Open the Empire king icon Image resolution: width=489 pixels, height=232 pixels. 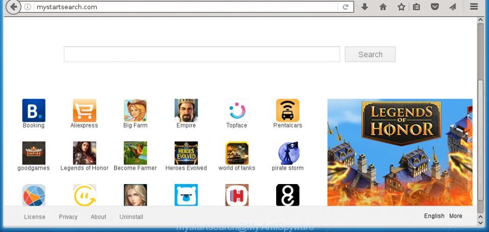[186, 110]
